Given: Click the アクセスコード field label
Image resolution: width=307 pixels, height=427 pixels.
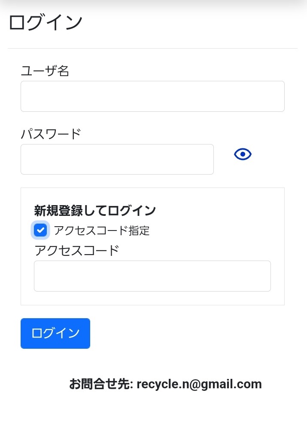Looking at the screenshot, I should [76, 250].
